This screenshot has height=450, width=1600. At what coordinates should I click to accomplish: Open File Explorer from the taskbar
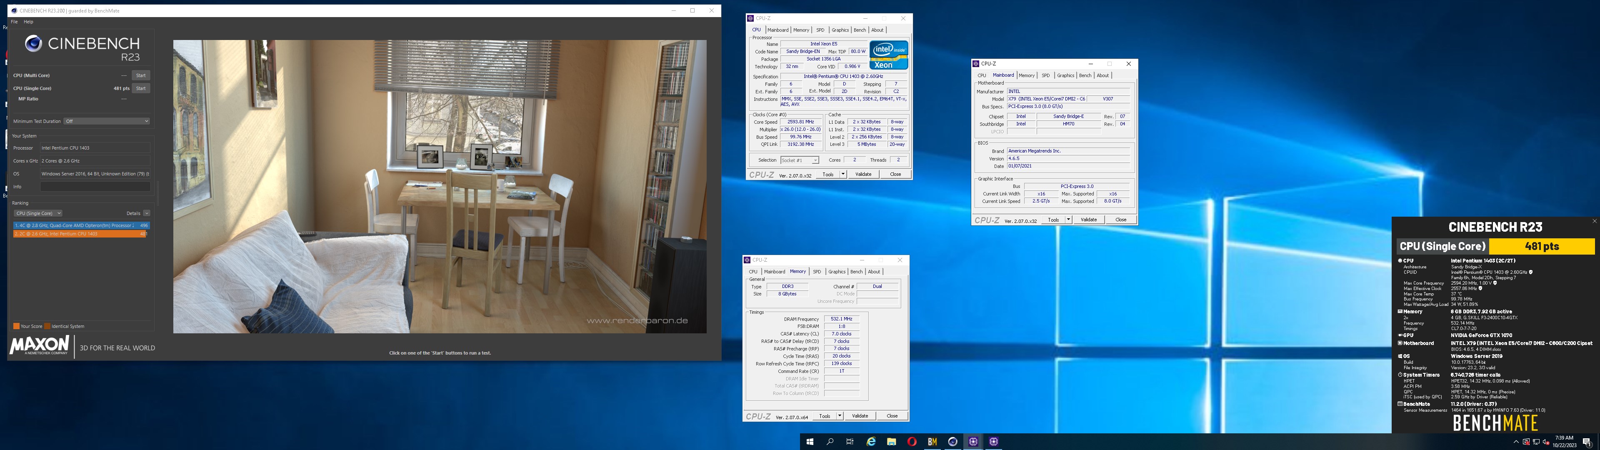891,442
